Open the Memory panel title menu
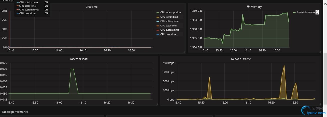 pyautogui.click(x=256, y=7)
